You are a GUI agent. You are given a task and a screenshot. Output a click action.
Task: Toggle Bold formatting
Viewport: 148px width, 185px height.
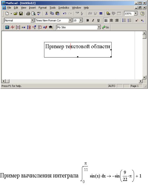(88, 20)
